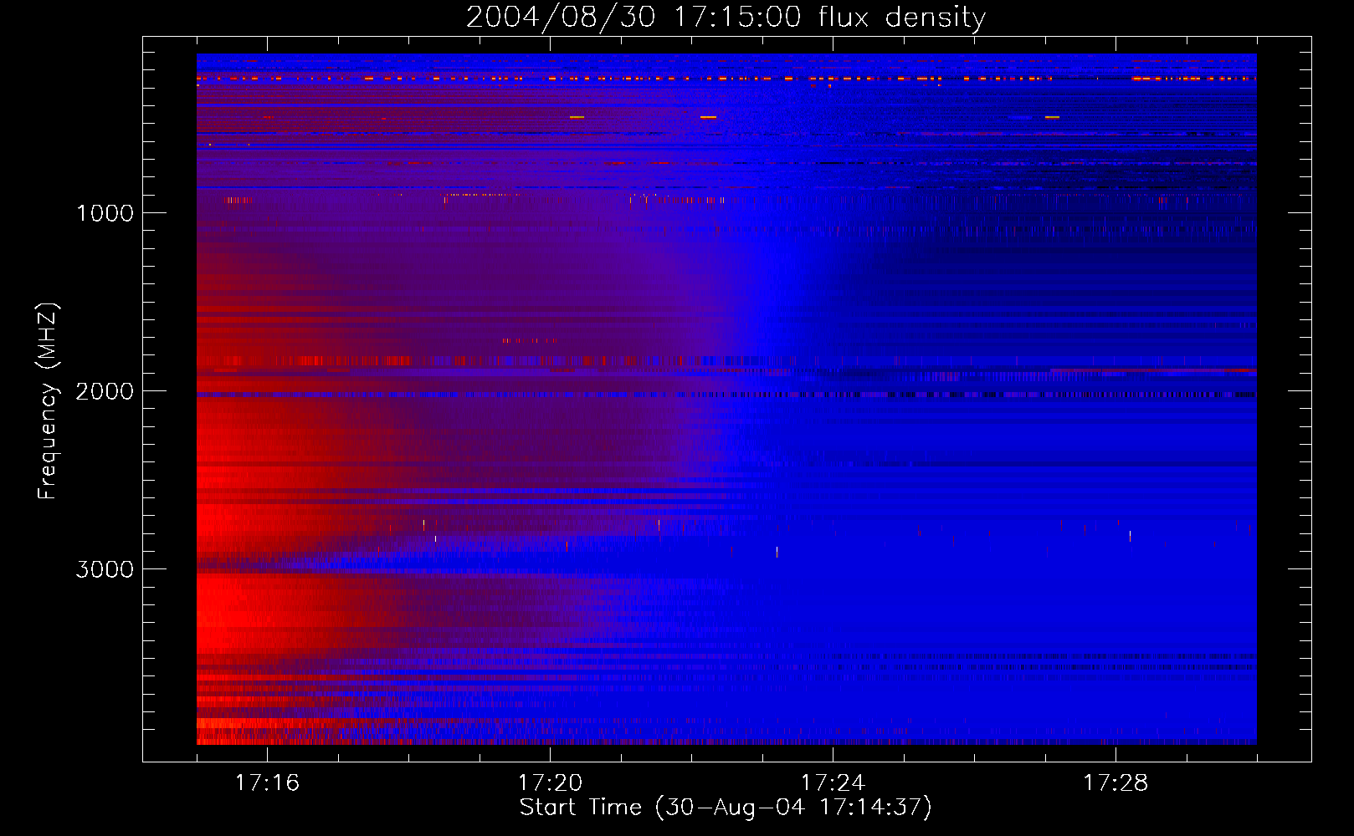Click the 17:20 time tick label
This screenshot has height=836, width=1354.
tap(550, 783)
